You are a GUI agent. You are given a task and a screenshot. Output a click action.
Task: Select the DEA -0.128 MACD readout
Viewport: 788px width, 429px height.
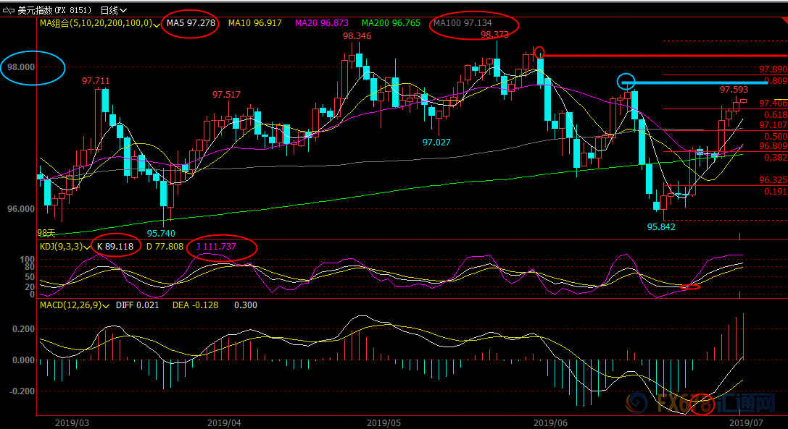click(196, 305)
